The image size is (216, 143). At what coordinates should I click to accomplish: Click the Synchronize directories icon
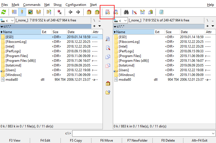pyautogui.click(x=142, y=12)
